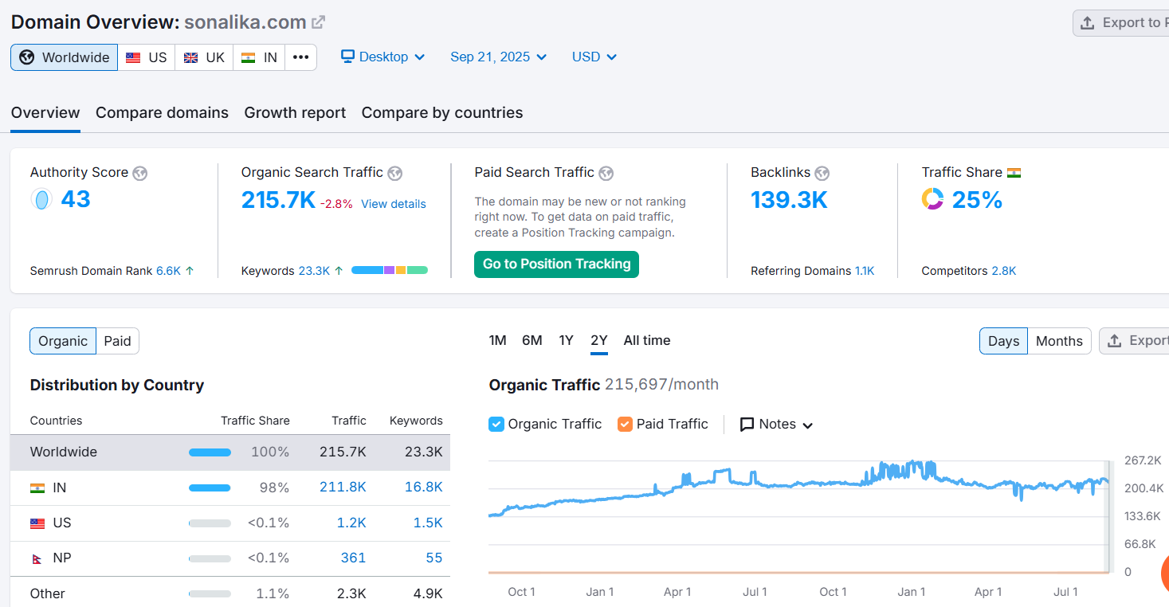
Task: Click India flag next to Traffic Share
Action: pyautogui.click(x=1014, y=173)
